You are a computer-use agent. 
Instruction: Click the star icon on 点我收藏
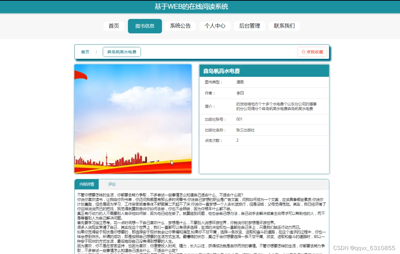pyautogui.click(x=303, y=52)
